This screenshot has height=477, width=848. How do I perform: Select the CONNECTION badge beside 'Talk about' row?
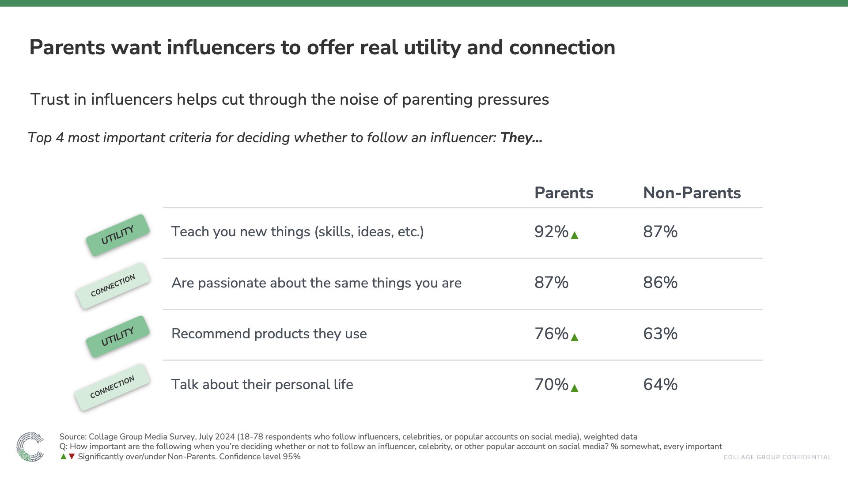[x=112, y=387]
